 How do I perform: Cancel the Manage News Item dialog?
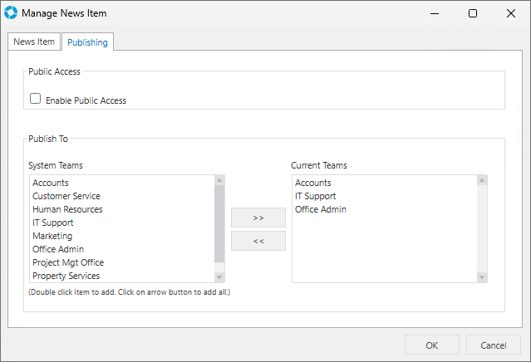click(493, 345)
